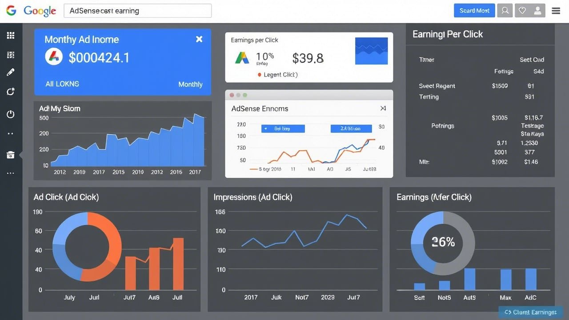Click the two-dot icon in sidebar

(x=11, y=134)
